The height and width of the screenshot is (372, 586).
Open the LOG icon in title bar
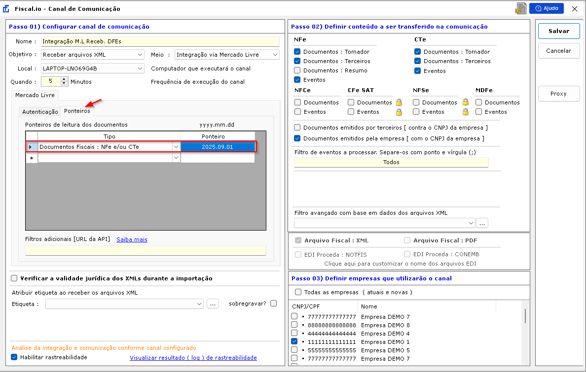520,9
